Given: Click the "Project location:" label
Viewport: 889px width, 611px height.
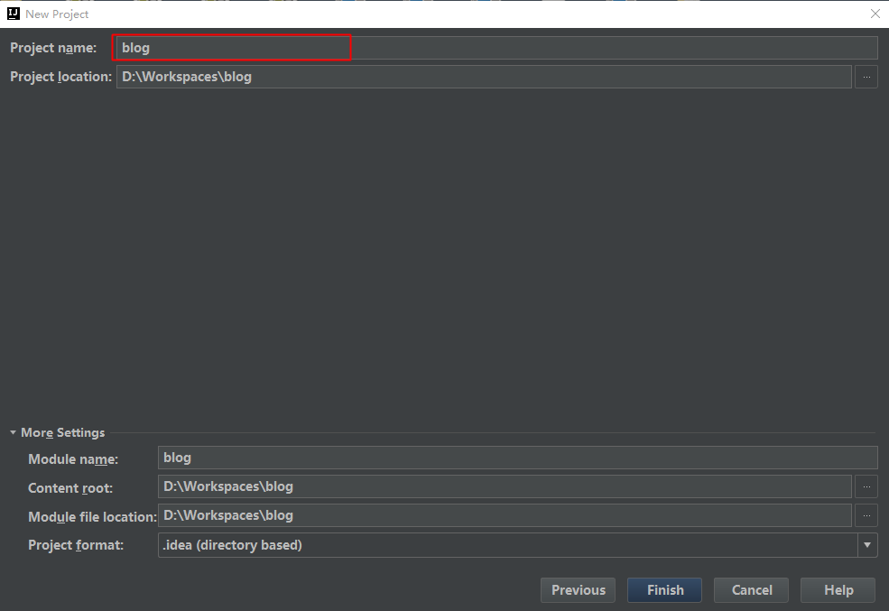Looking at the screenshot, I should coord(60,77).
